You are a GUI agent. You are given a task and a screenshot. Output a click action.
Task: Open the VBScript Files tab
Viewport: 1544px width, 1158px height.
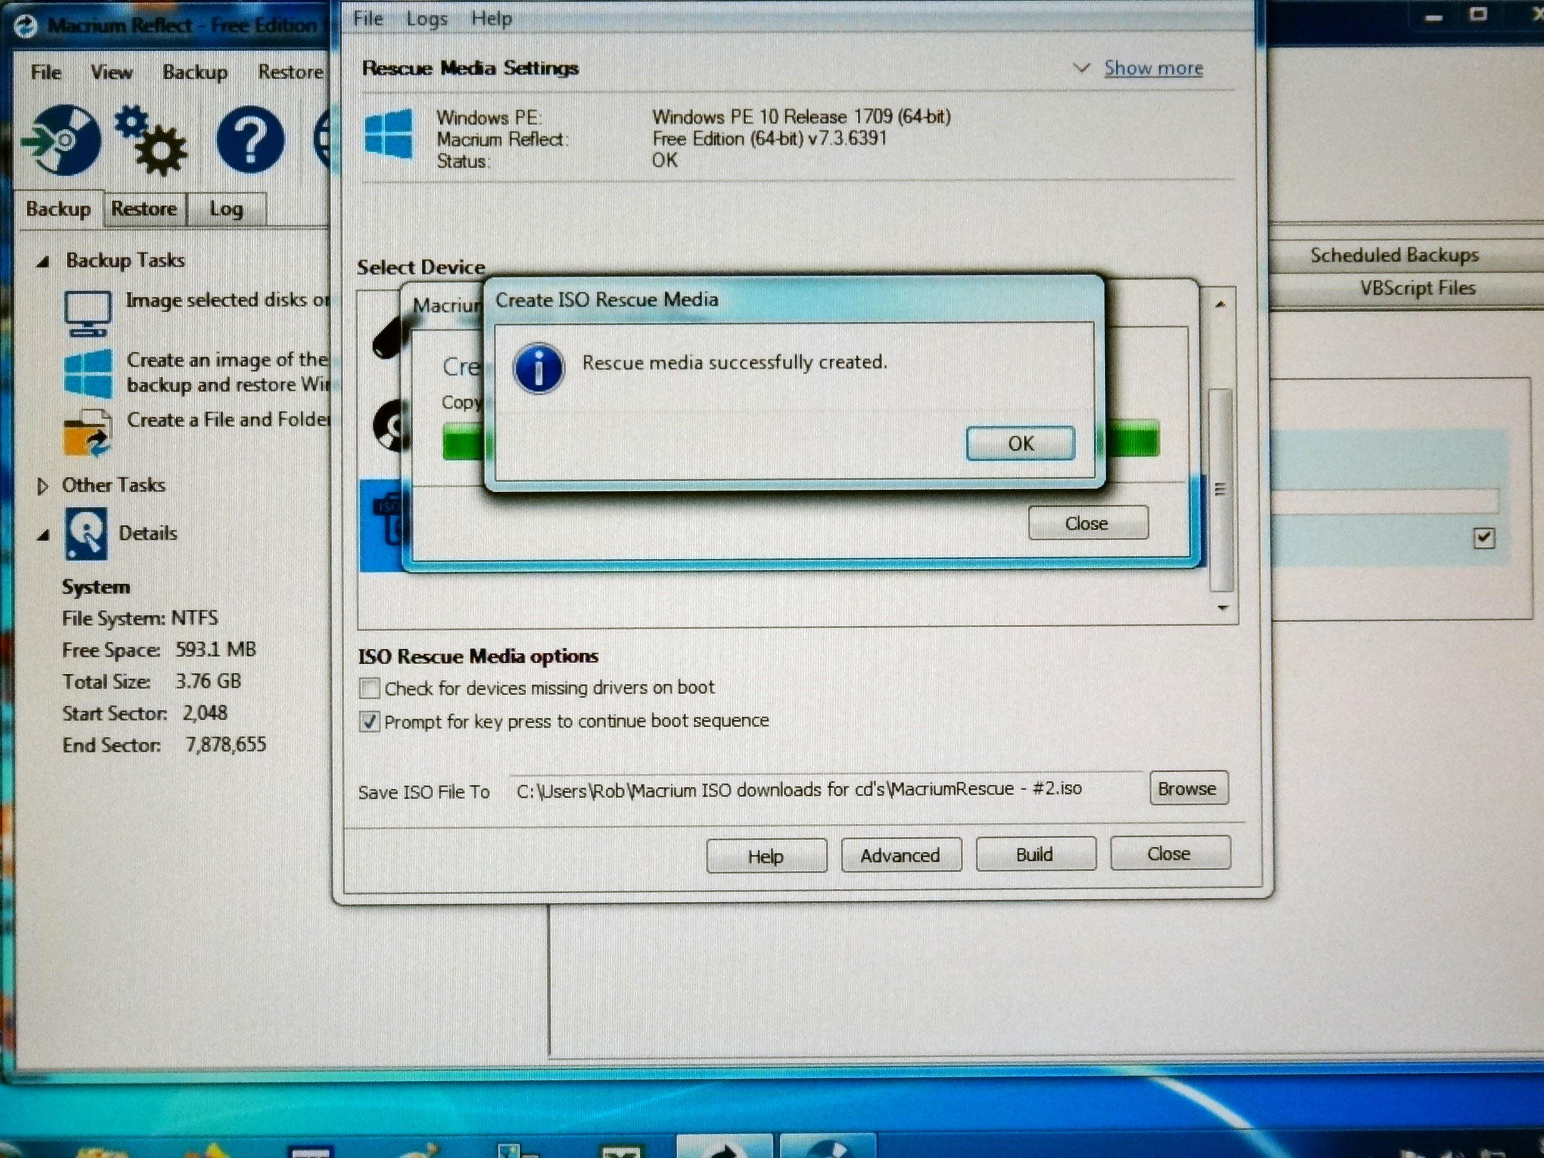point(1417,288)
